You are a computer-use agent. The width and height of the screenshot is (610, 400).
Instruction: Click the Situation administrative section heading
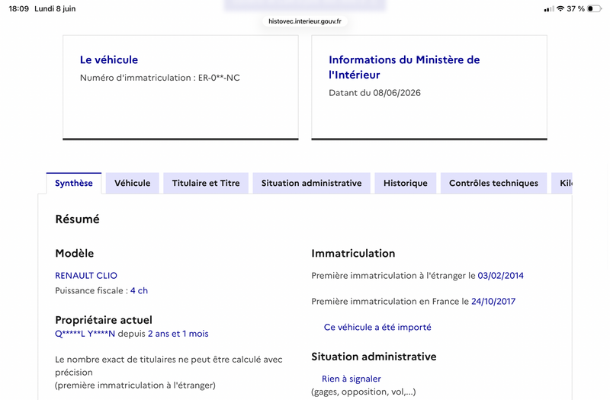[374, 357]
